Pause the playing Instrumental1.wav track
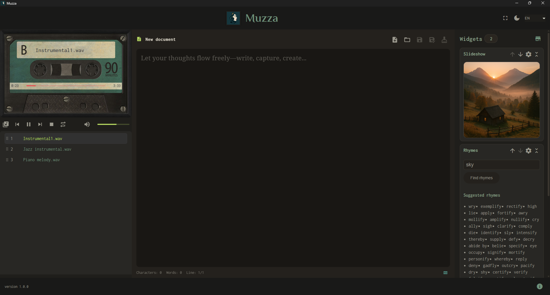Screen dimensions: 550x295 (28, 124)
